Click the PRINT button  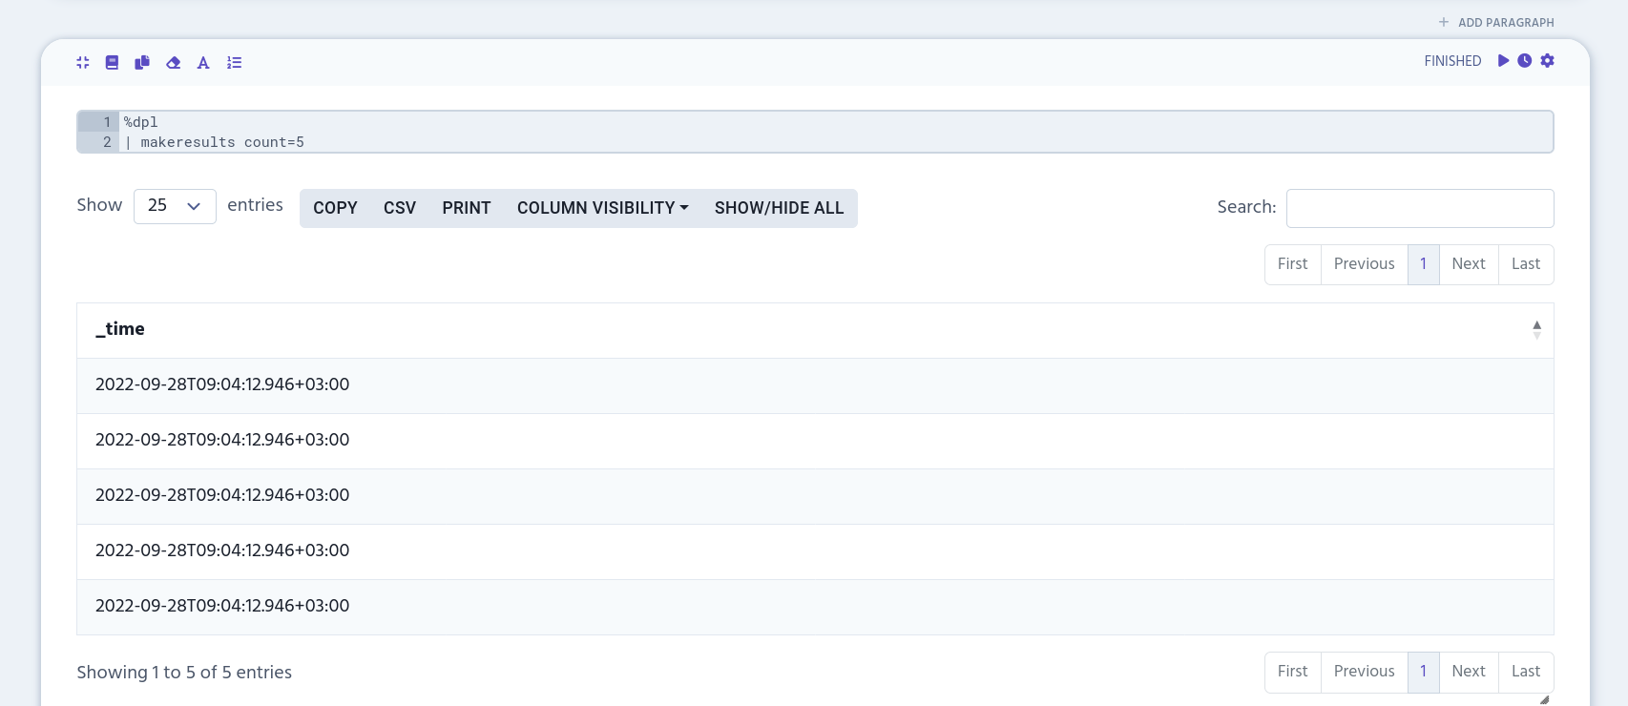pyautogui.click(x=467, y=208)
